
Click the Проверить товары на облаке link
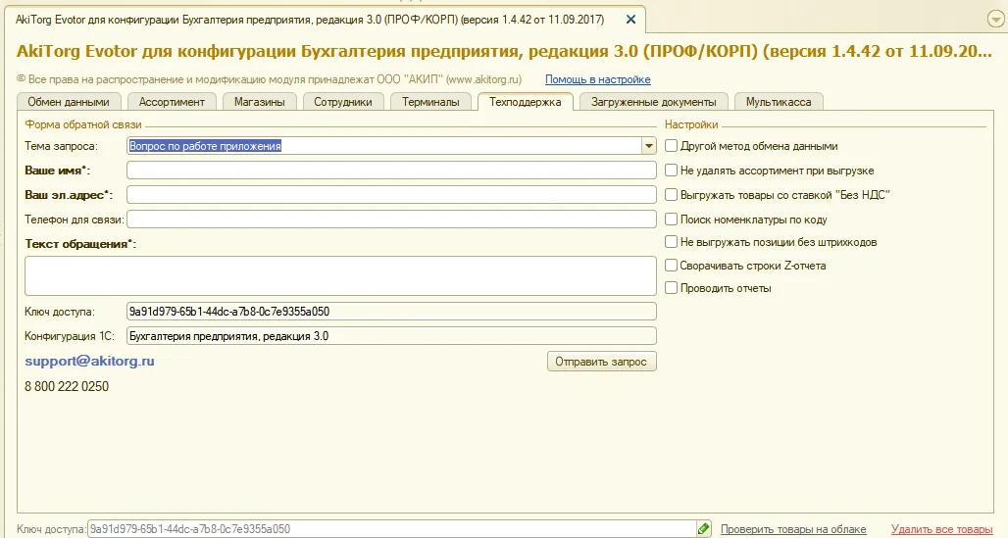click(x=792, y=529)
